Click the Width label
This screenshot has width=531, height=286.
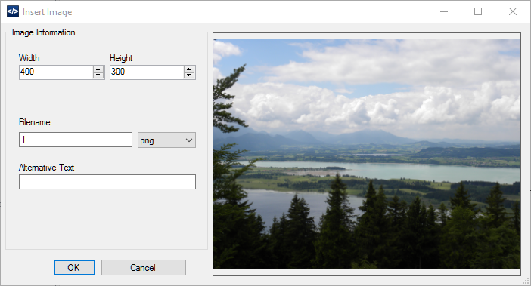[x=29, y=58]
